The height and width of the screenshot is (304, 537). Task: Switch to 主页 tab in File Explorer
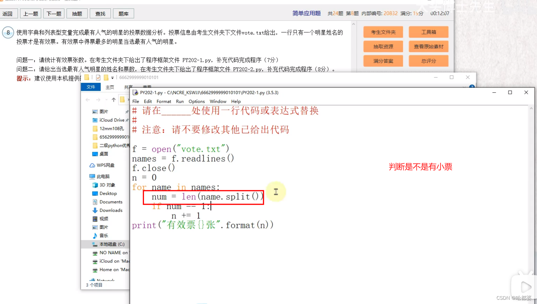click(110, 87)
